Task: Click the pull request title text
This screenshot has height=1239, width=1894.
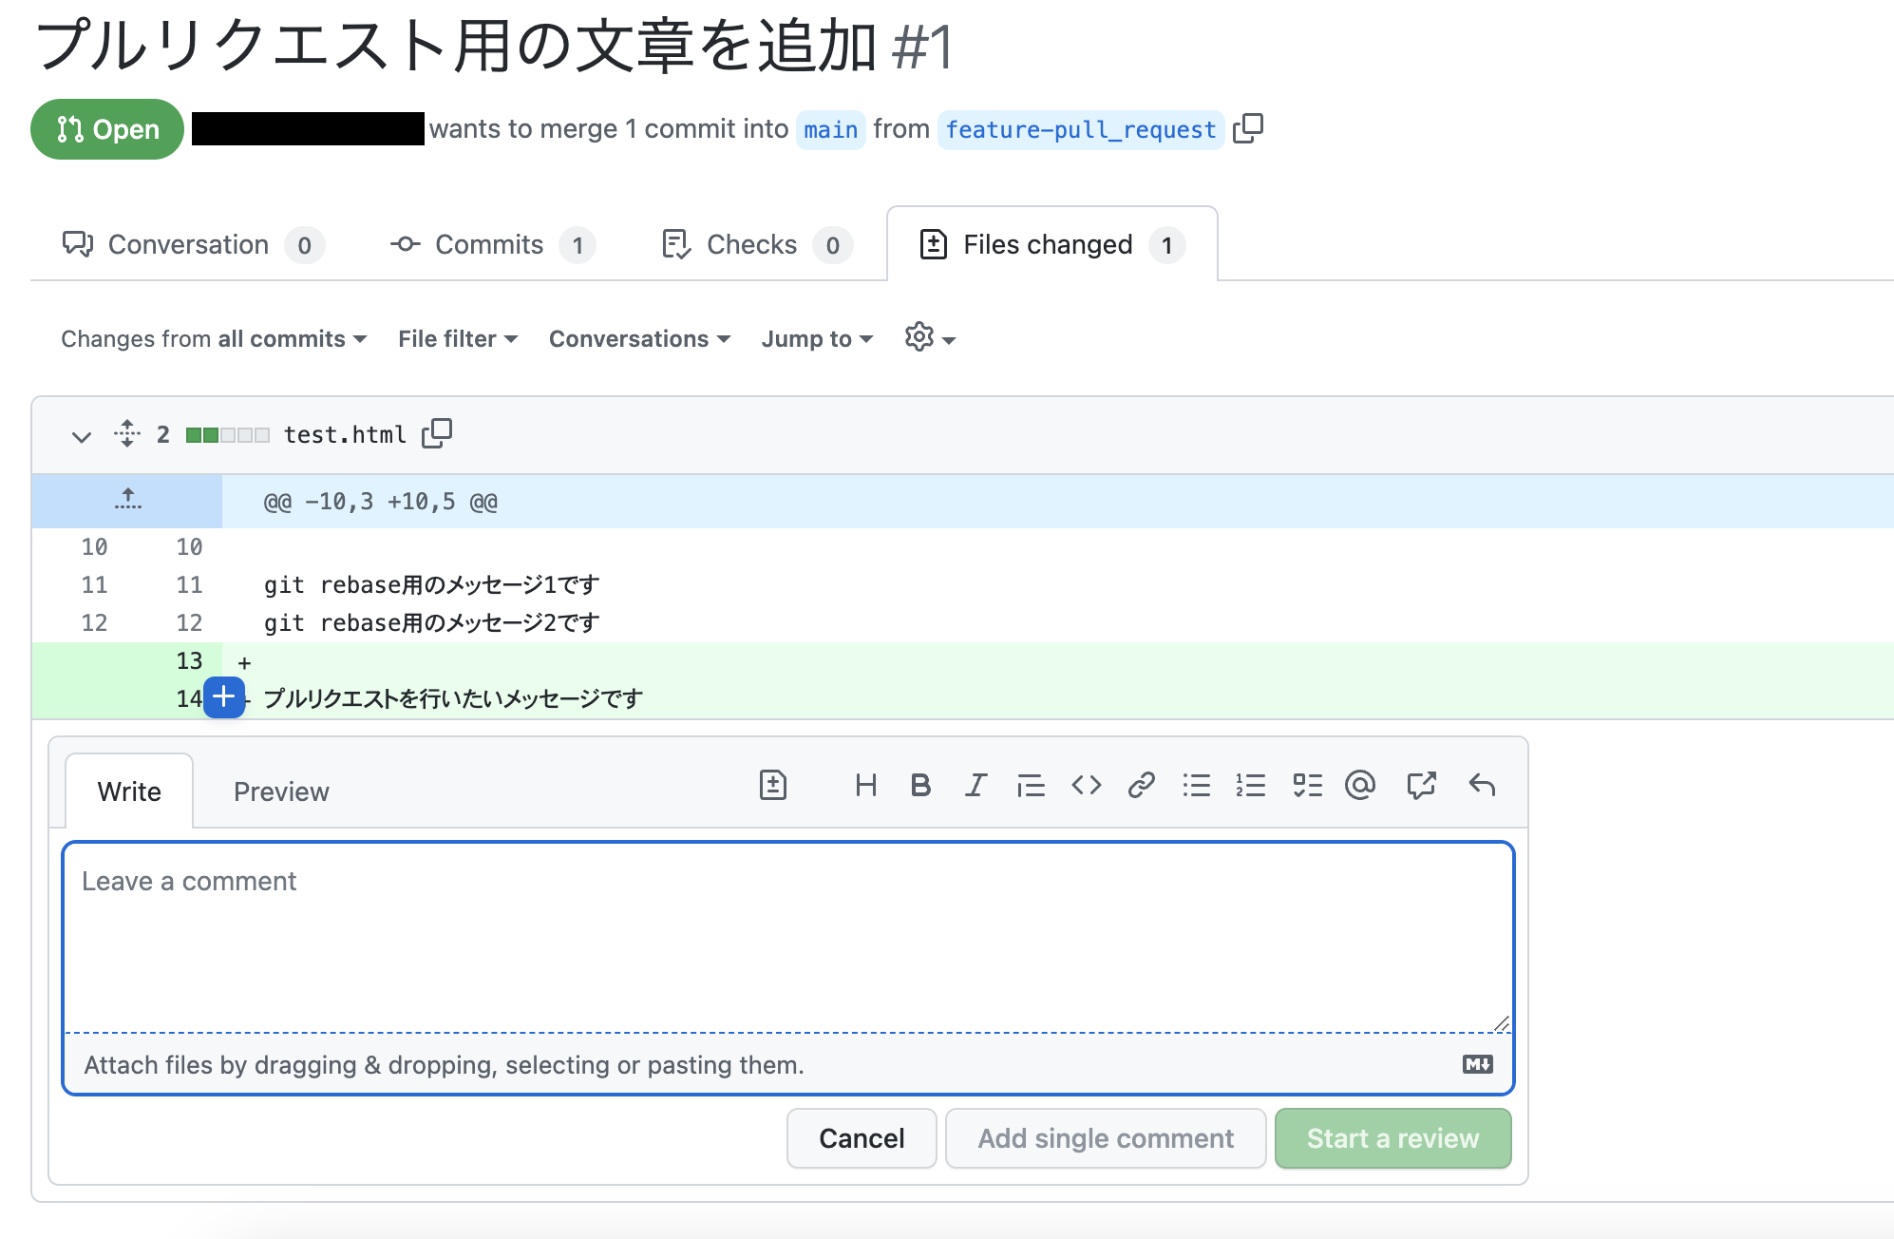Action: (456, 45)
